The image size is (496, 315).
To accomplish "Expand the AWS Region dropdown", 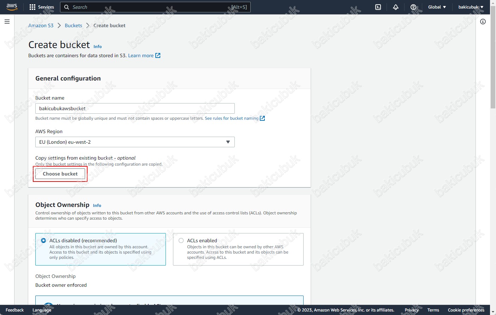I will point(135,142).
